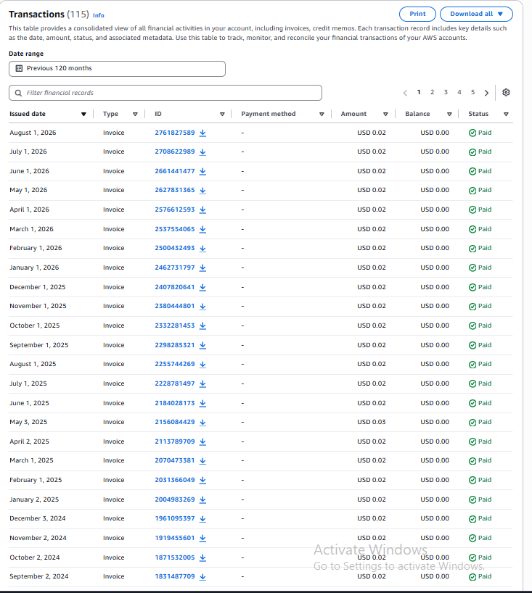This screenshot has height=593, width=532.
Task: Go to next page with right chevron
Action: point(486,93)
